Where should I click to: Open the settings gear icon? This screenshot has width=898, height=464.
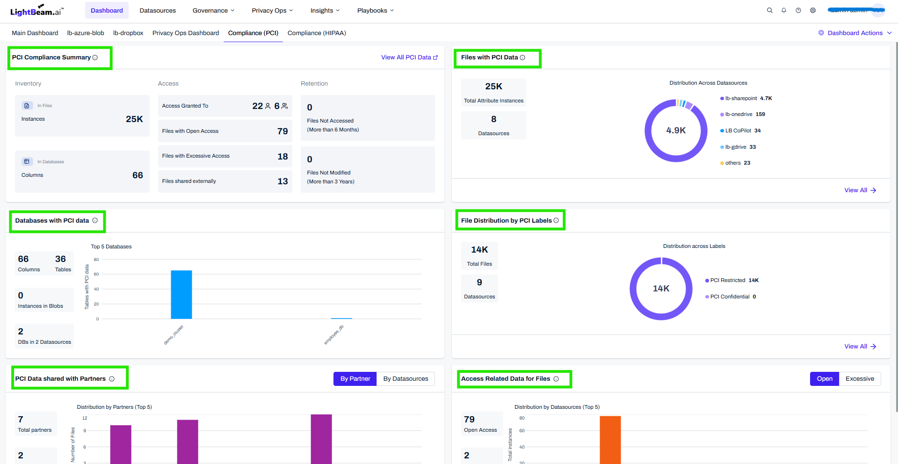(x=813, y=10)
